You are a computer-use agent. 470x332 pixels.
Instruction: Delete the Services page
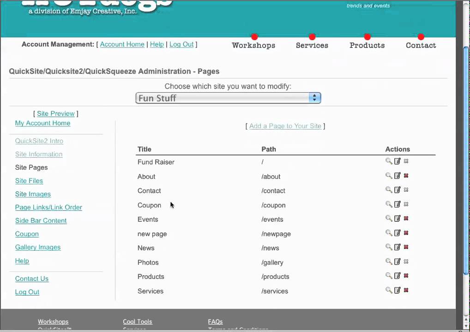pyautogui.click(x=406, y=290)
